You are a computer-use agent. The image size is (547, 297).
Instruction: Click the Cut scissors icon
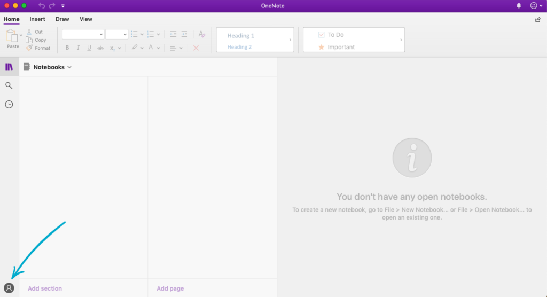click(x=29, y=32)
